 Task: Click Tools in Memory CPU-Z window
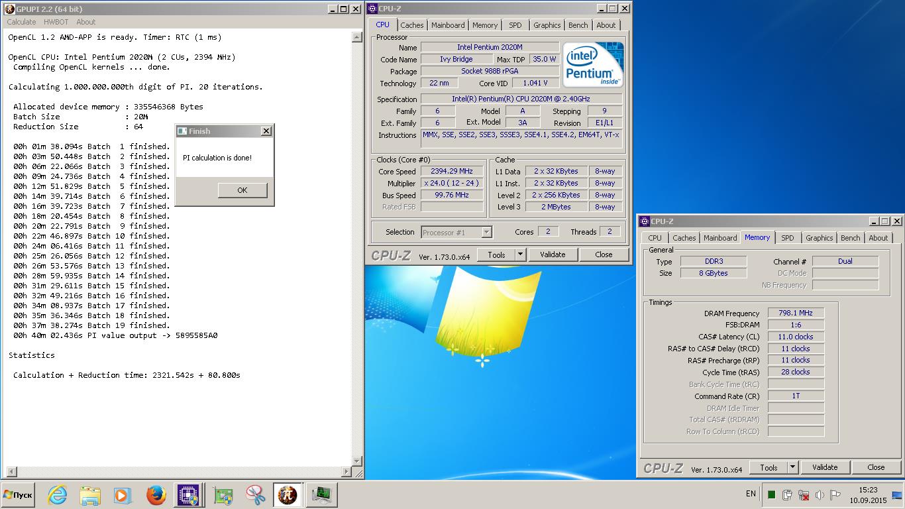(769, 467)
